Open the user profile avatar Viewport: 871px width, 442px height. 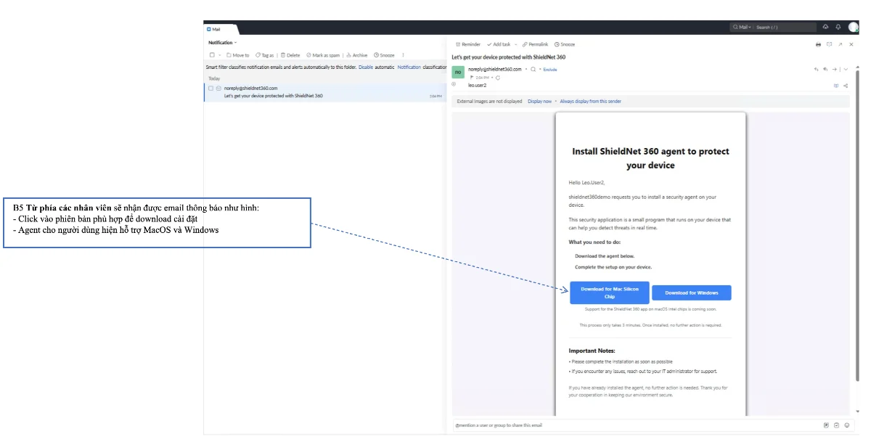point(854,27)
